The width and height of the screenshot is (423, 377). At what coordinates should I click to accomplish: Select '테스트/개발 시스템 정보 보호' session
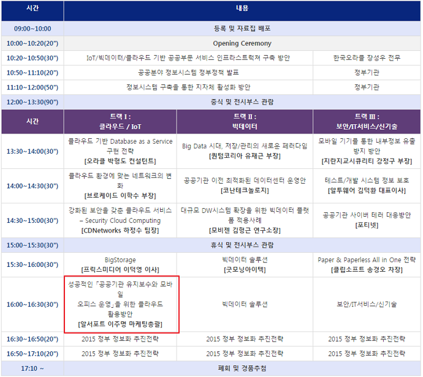(367, 186)
